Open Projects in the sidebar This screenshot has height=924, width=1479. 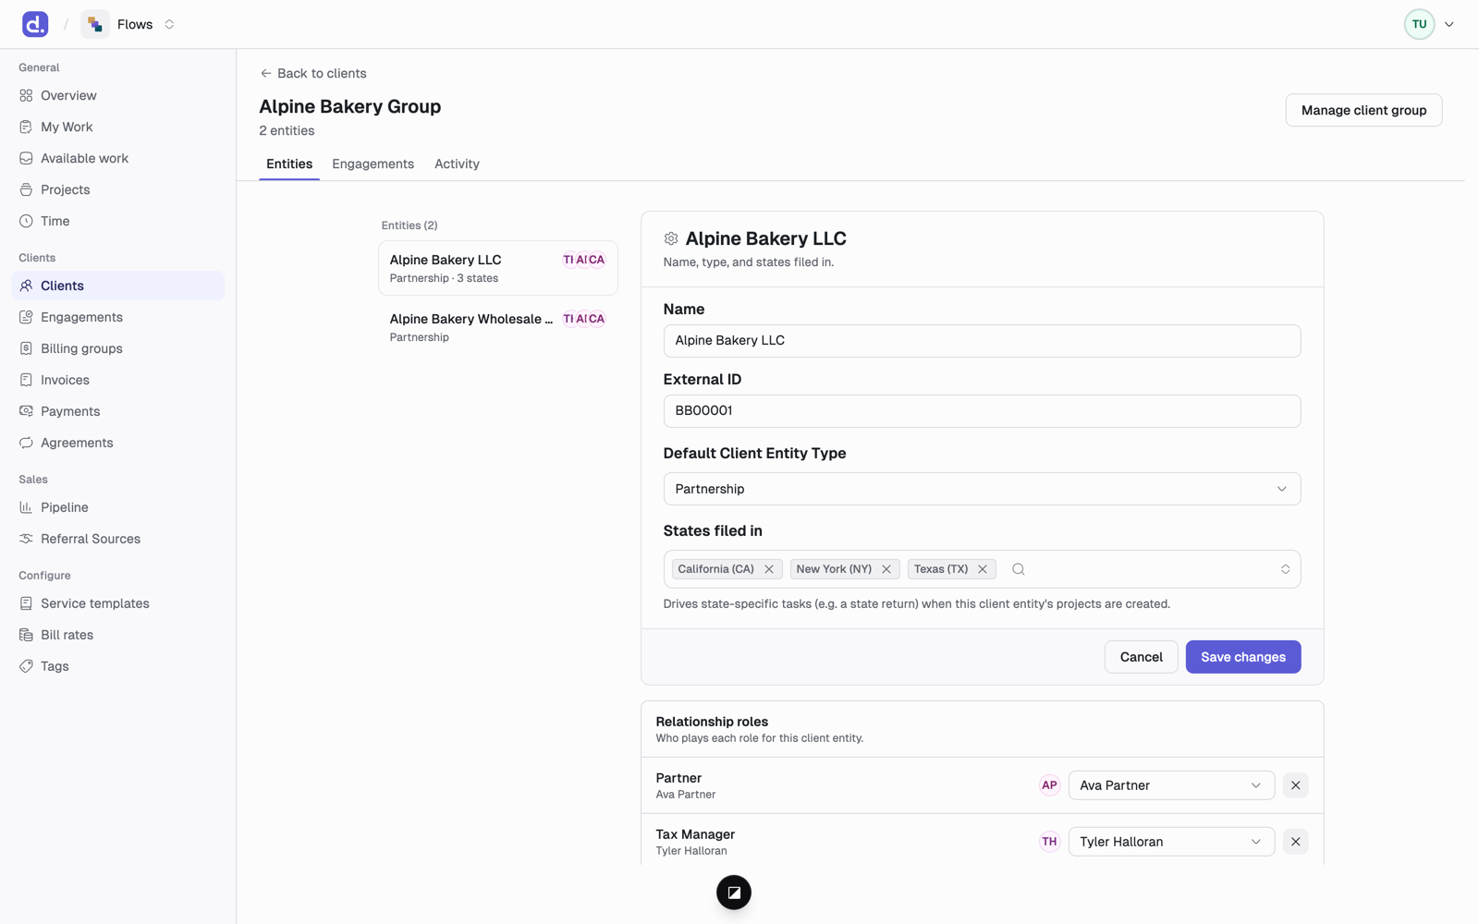tap(117, 189)
